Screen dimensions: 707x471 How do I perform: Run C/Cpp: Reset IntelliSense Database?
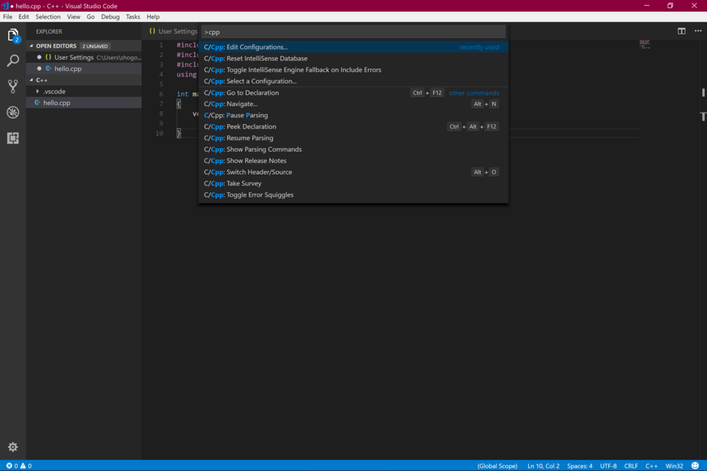(x=353, y=59)
